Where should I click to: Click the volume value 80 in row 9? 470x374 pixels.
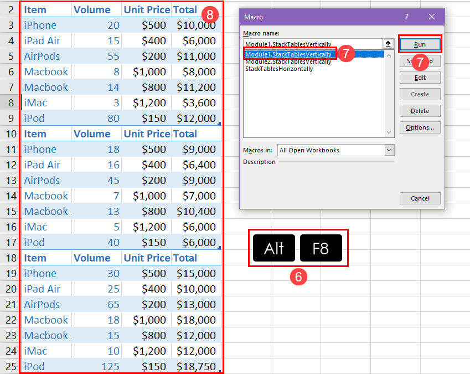click(x=97, y=119)
